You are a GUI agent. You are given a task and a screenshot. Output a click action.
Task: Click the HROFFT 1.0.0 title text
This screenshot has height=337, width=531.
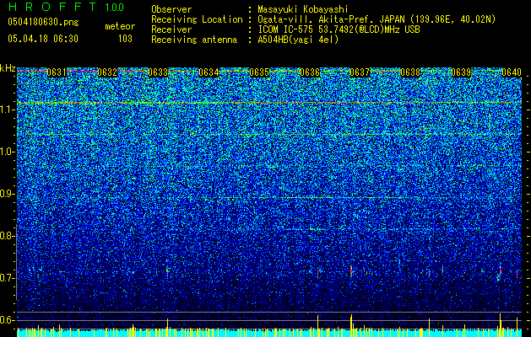(x=66, y=7)
